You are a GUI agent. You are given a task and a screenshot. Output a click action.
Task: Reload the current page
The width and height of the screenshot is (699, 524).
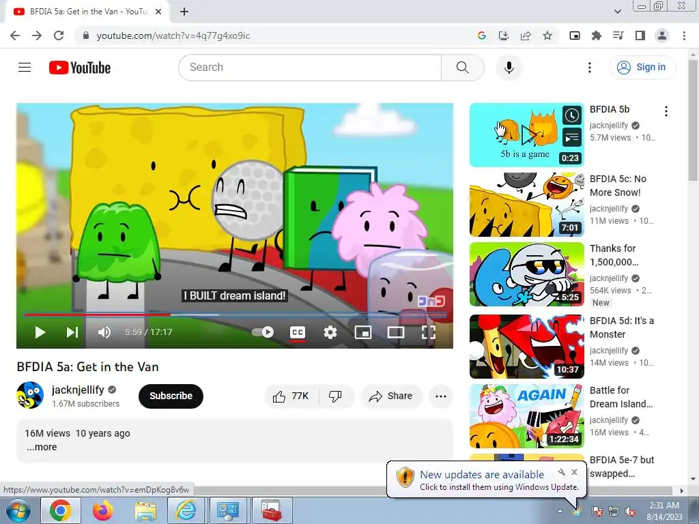click(x=59, y=35)
